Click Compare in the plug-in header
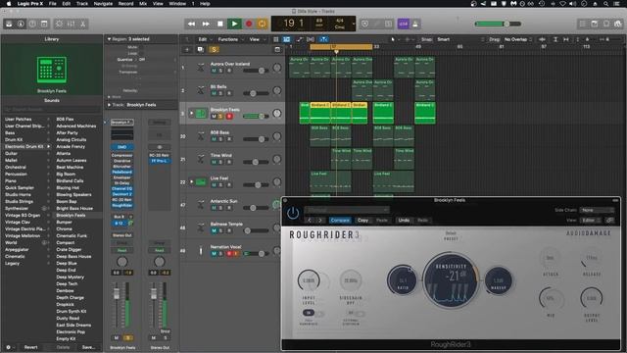 (x=340, y=220)
